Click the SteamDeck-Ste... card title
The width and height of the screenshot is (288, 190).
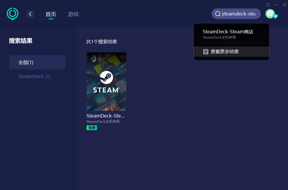105,116
